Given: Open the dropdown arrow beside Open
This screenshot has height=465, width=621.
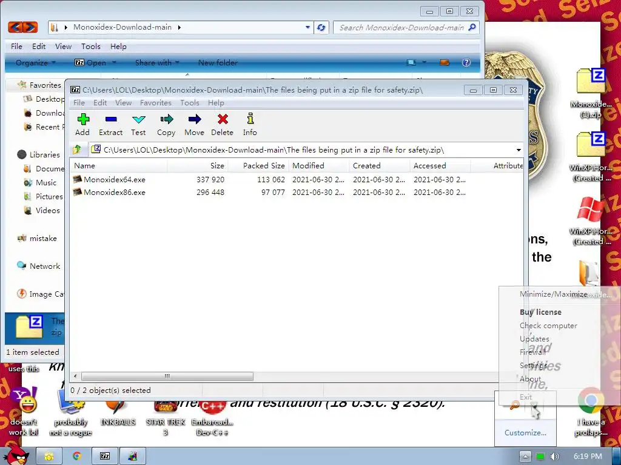Looking at the screenshot, I should (114, 62).
